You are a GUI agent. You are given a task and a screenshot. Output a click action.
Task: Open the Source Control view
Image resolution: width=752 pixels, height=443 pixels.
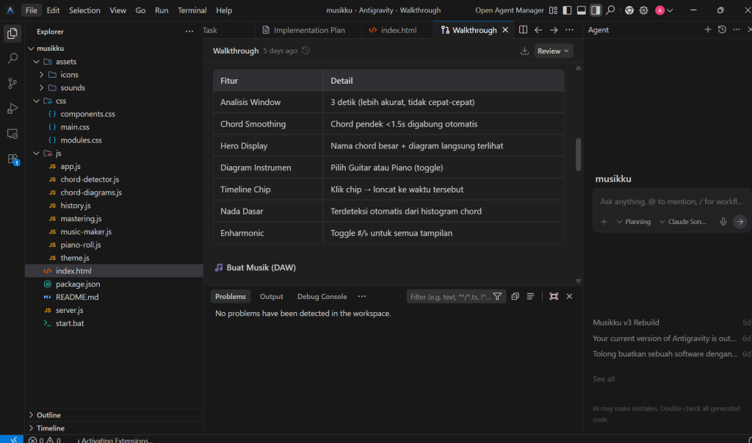pyautogui.click(x=12, y=83)
